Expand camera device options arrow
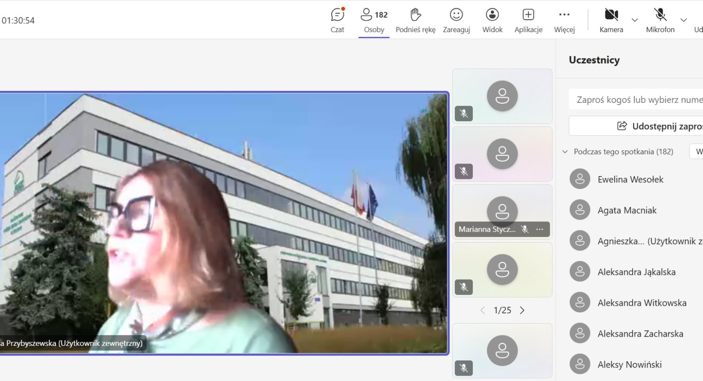 (x=634, y=20)
